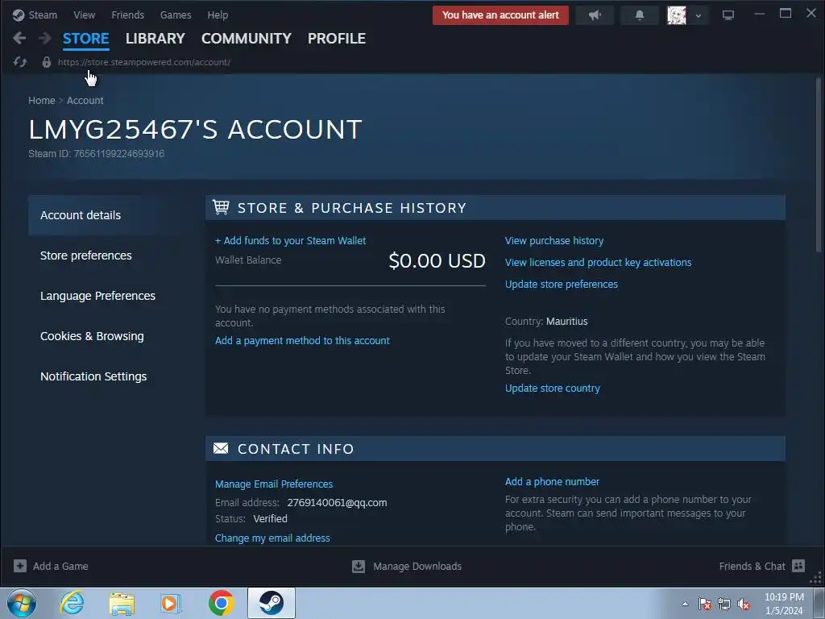This screenshot has width=825, height=619.
Task: Open View licenses and product key activations
Action: tap(599, 262)
